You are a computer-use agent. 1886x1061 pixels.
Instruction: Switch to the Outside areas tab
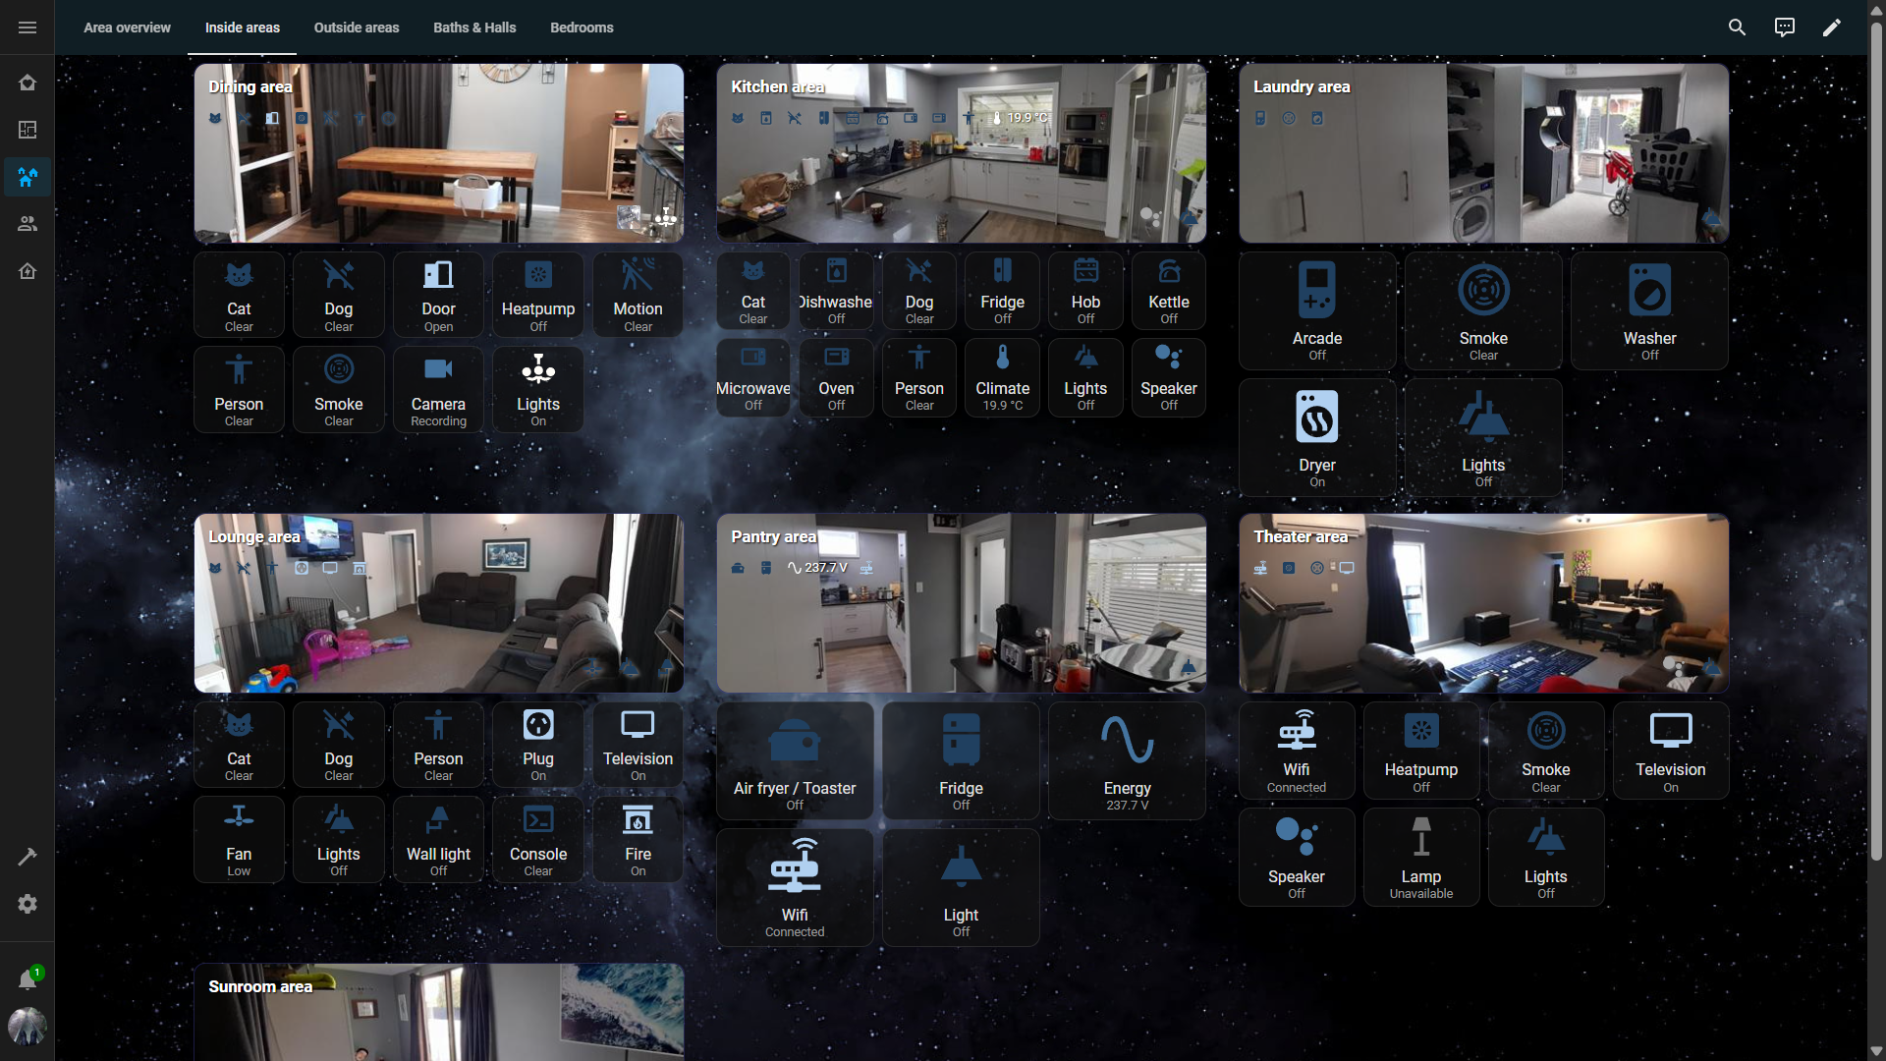(x=356, y=28)
